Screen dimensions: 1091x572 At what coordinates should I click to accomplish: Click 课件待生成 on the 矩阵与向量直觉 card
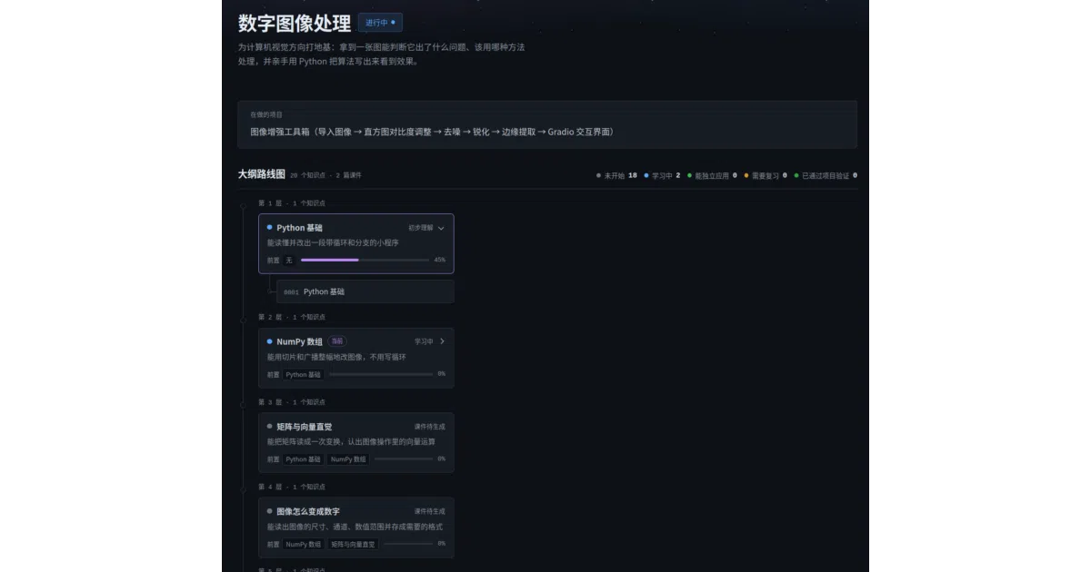(x=430, y=427)
